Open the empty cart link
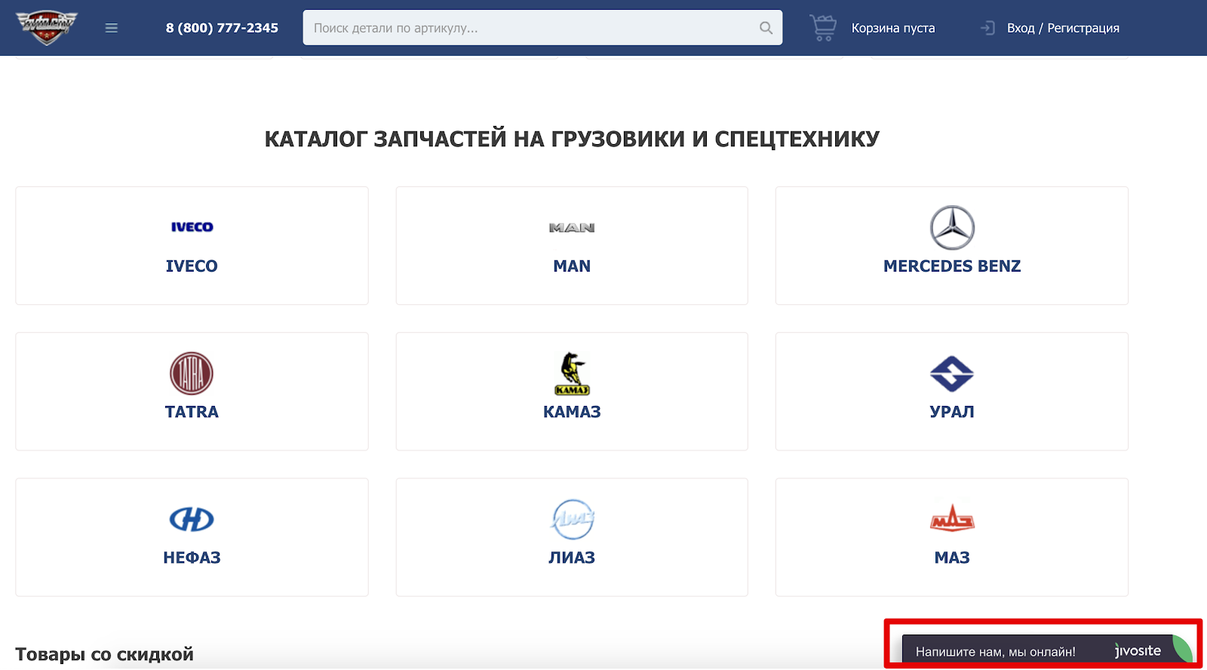 893,28
